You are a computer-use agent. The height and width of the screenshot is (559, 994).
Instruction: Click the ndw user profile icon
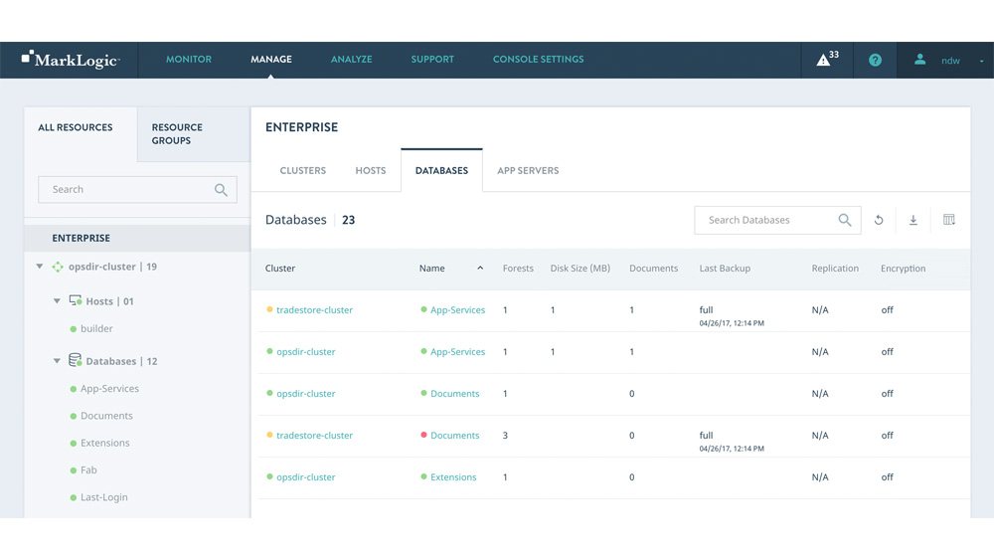[919, 60]
